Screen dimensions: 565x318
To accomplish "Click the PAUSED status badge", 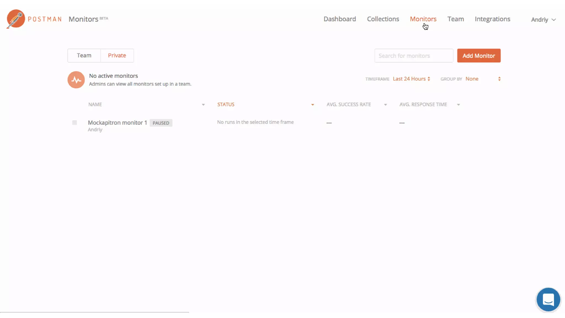I will point(161,123).
